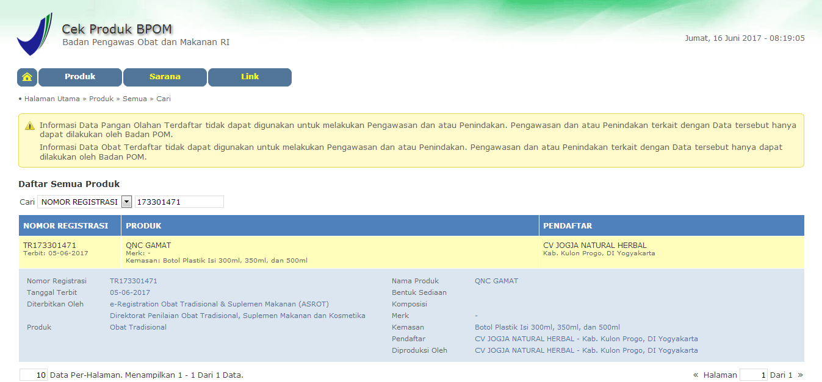This screenshot has width=822, height=382.
Task: Go to home via house icon
Action: coord(27,77)
